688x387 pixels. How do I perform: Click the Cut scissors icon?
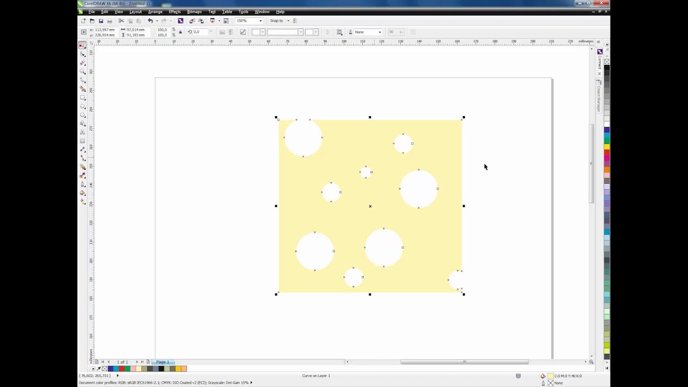click(121, 21)
